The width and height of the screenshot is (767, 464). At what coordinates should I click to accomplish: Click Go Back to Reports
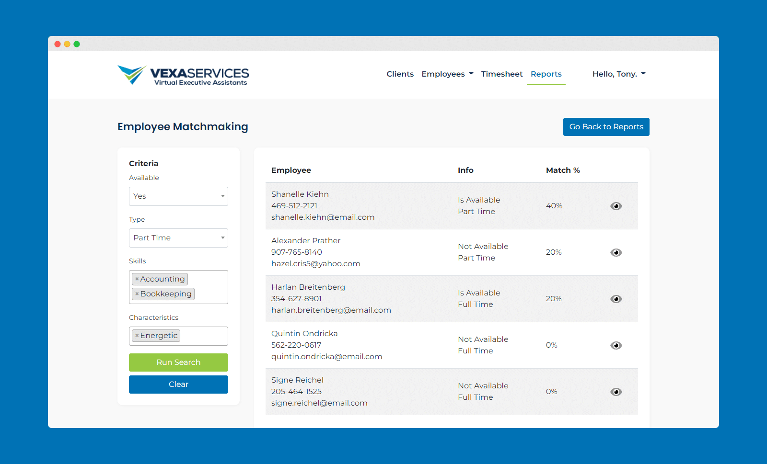coord(606,127)
